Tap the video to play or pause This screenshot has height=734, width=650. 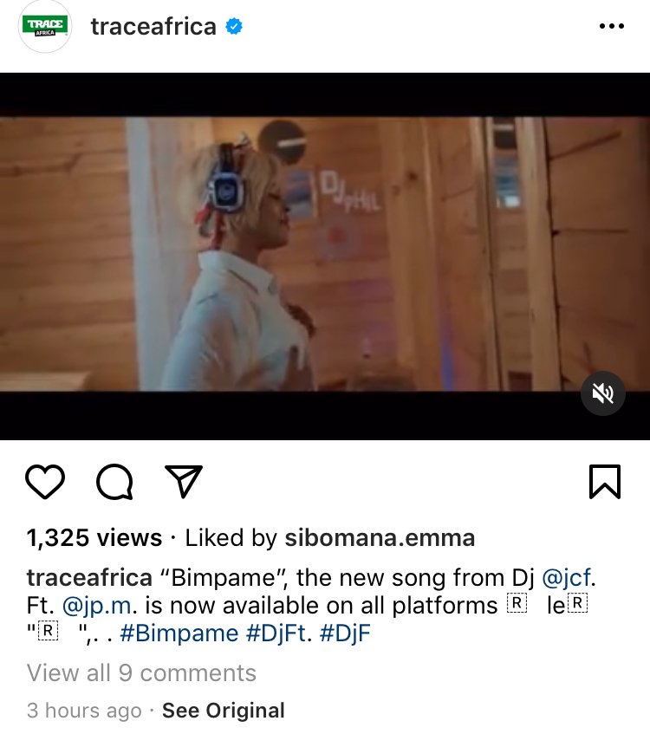click(325, 256)
